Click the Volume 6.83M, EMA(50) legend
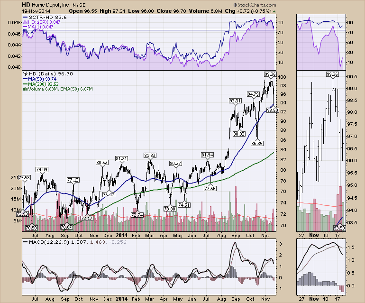Screen dimensions: 365x303 58,89
